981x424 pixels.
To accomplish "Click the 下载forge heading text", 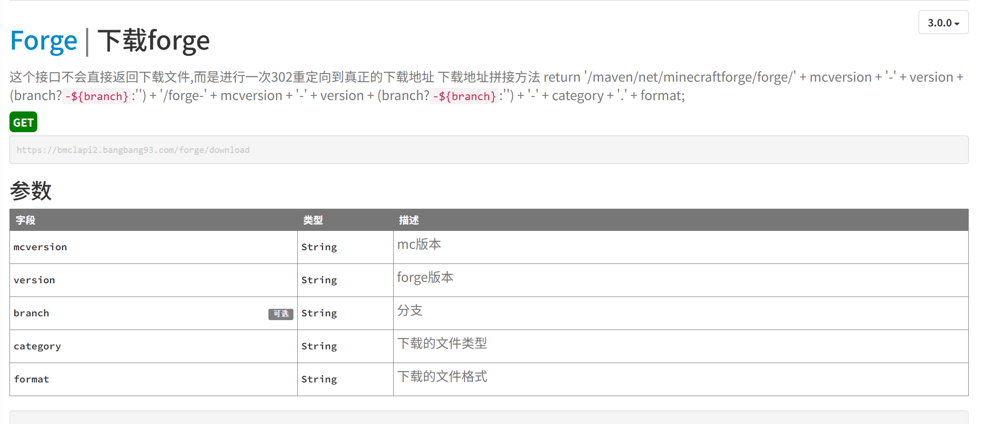I will click(154, 41).
